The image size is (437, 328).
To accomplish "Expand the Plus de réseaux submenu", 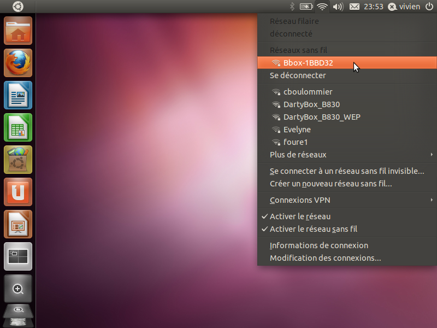I will (x=347, y=155).
